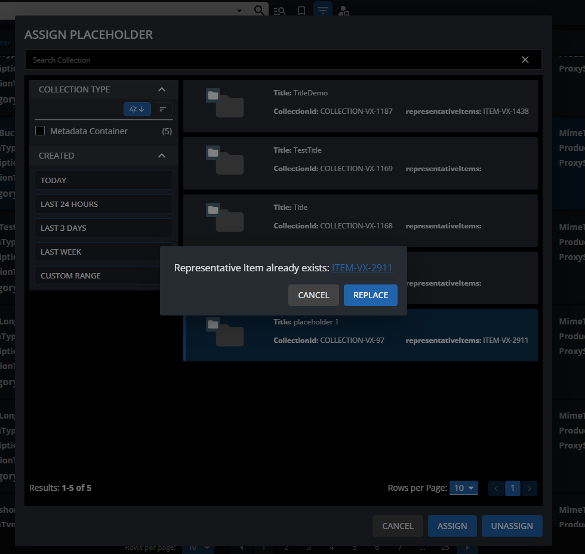Collapse the Created filter section
585x554 pixels.
point(161,156)
